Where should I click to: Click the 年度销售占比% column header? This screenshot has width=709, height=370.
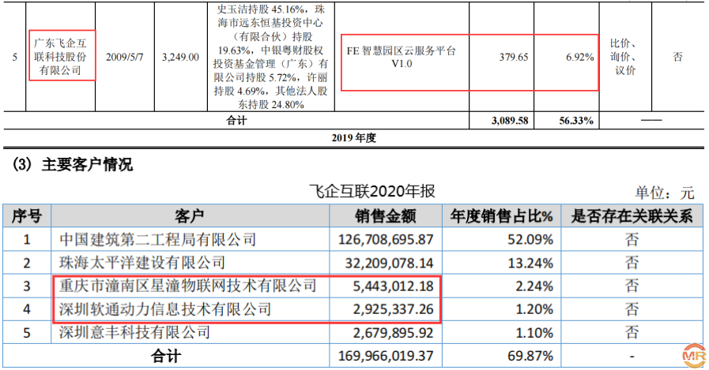[x=501, y=215]
